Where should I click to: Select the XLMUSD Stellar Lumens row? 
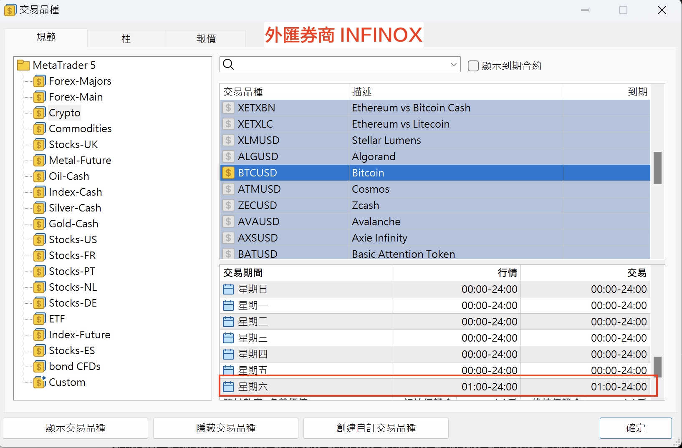click(435, 141)
